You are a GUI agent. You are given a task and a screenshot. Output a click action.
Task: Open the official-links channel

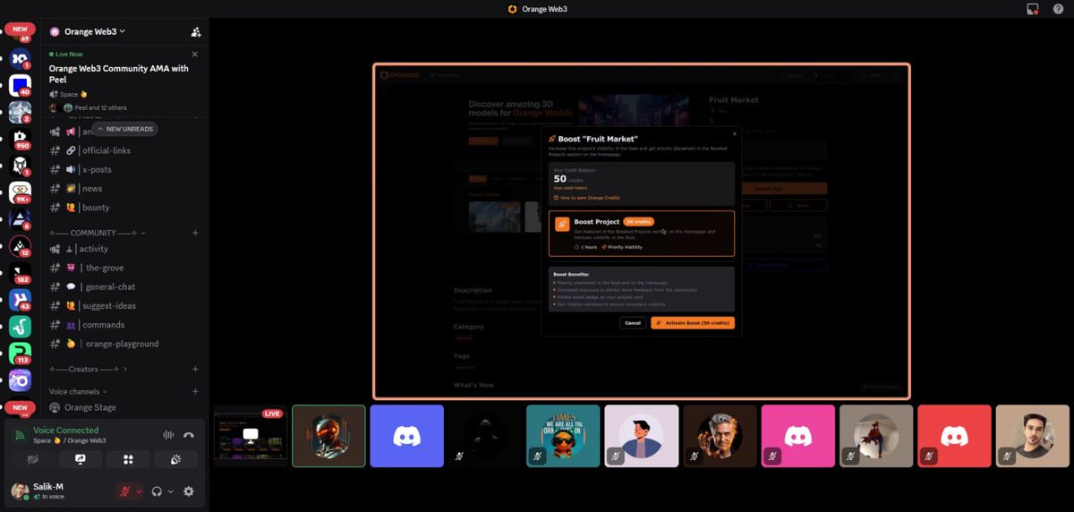(124, 150)
